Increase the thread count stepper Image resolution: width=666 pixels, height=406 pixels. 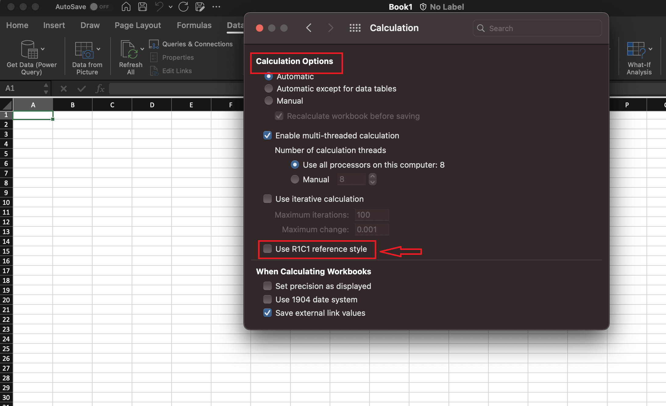click(372, 176)
